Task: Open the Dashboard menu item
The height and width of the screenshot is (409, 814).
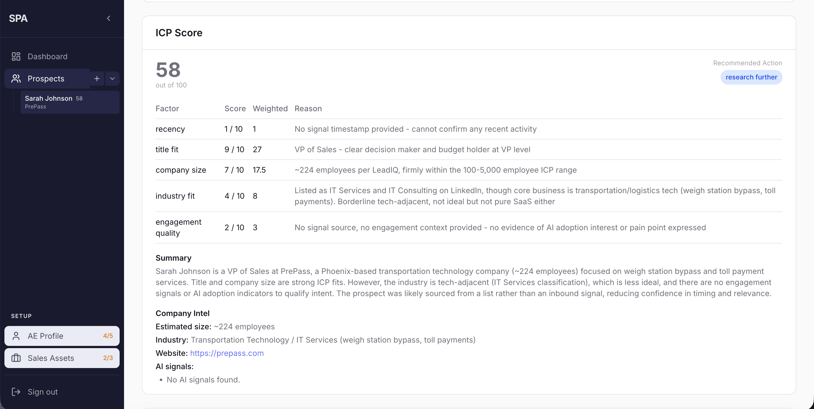Action: tap(47, 56)
